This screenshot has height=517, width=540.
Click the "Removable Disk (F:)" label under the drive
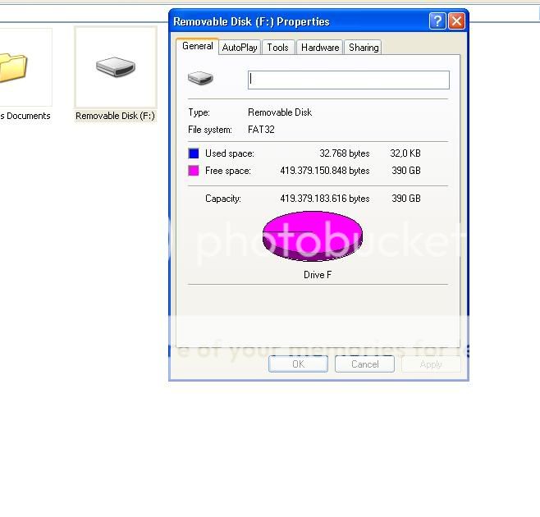point(115,116)
